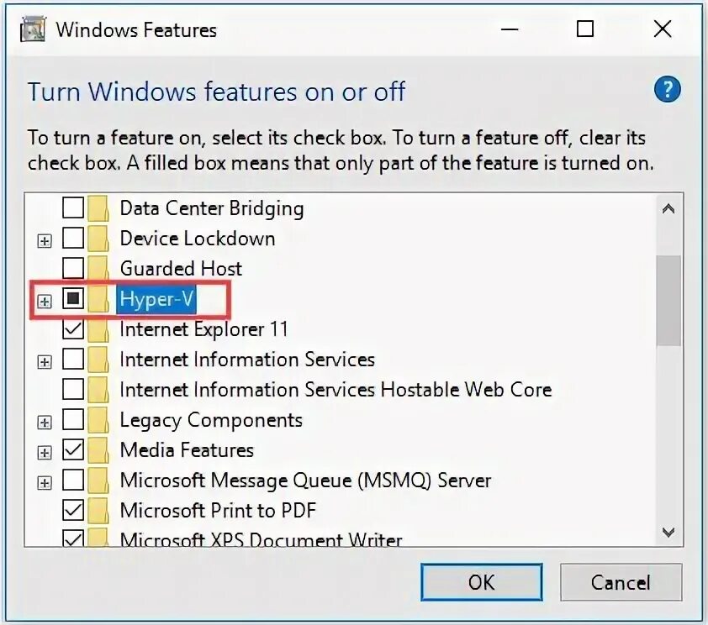Click the Hyper-V folder icon
Viewport: 708px width, 625px height.
pos(99,299)
